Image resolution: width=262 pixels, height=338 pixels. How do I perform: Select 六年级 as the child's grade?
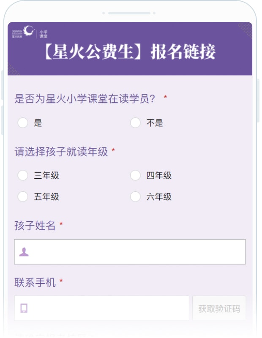[x=135, y=197]
